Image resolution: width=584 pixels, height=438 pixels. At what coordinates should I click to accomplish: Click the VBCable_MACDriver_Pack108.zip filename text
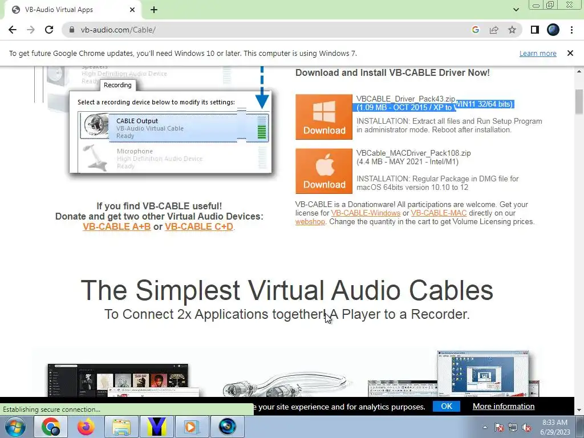(413, 153)
